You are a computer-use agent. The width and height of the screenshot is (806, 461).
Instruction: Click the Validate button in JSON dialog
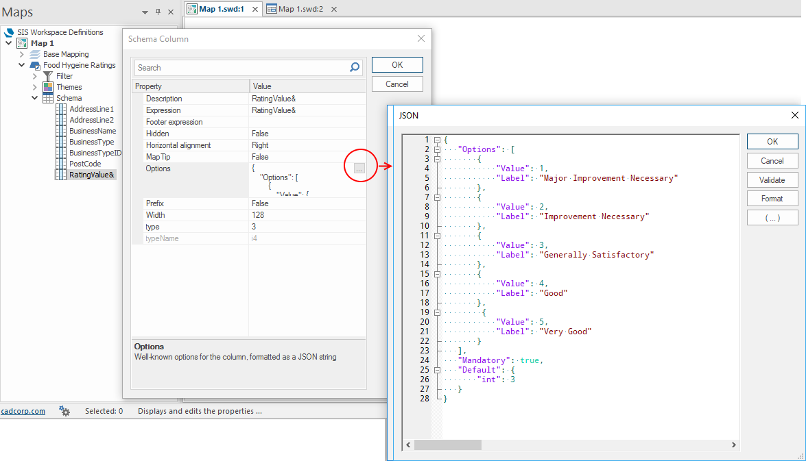pyautogui.click(x=772, y=179)
